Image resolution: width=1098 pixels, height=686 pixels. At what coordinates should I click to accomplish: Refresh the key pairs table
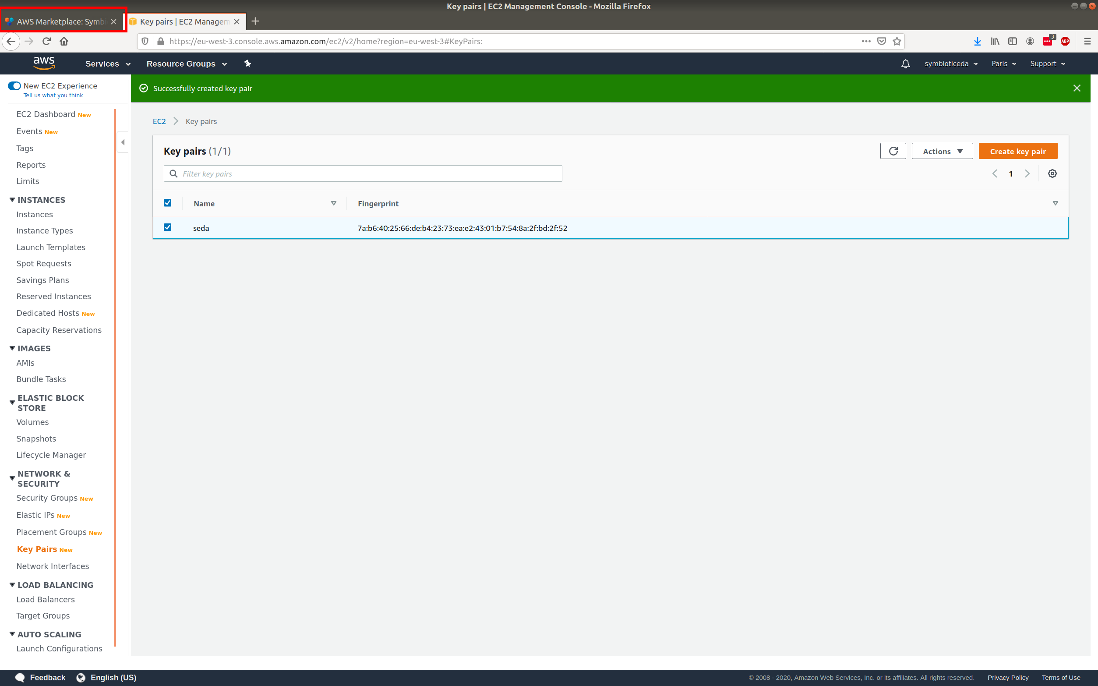click(x=893, y=151)
